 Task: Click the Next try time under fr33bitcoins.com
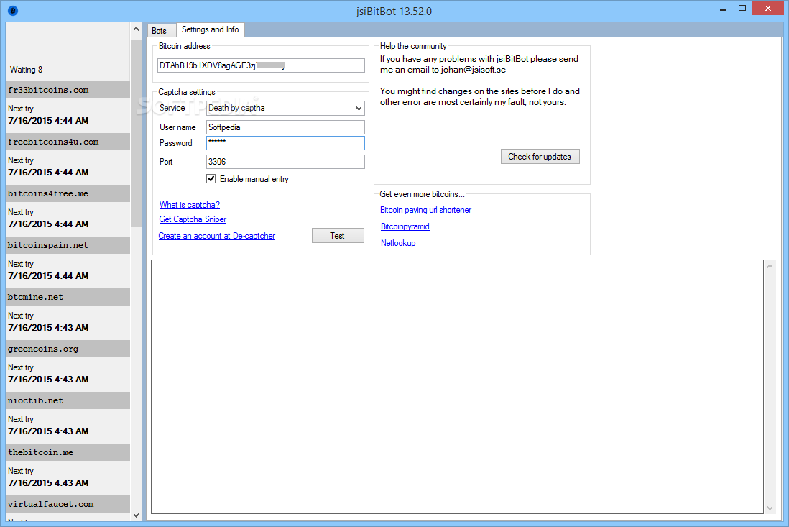pos(48,121)
